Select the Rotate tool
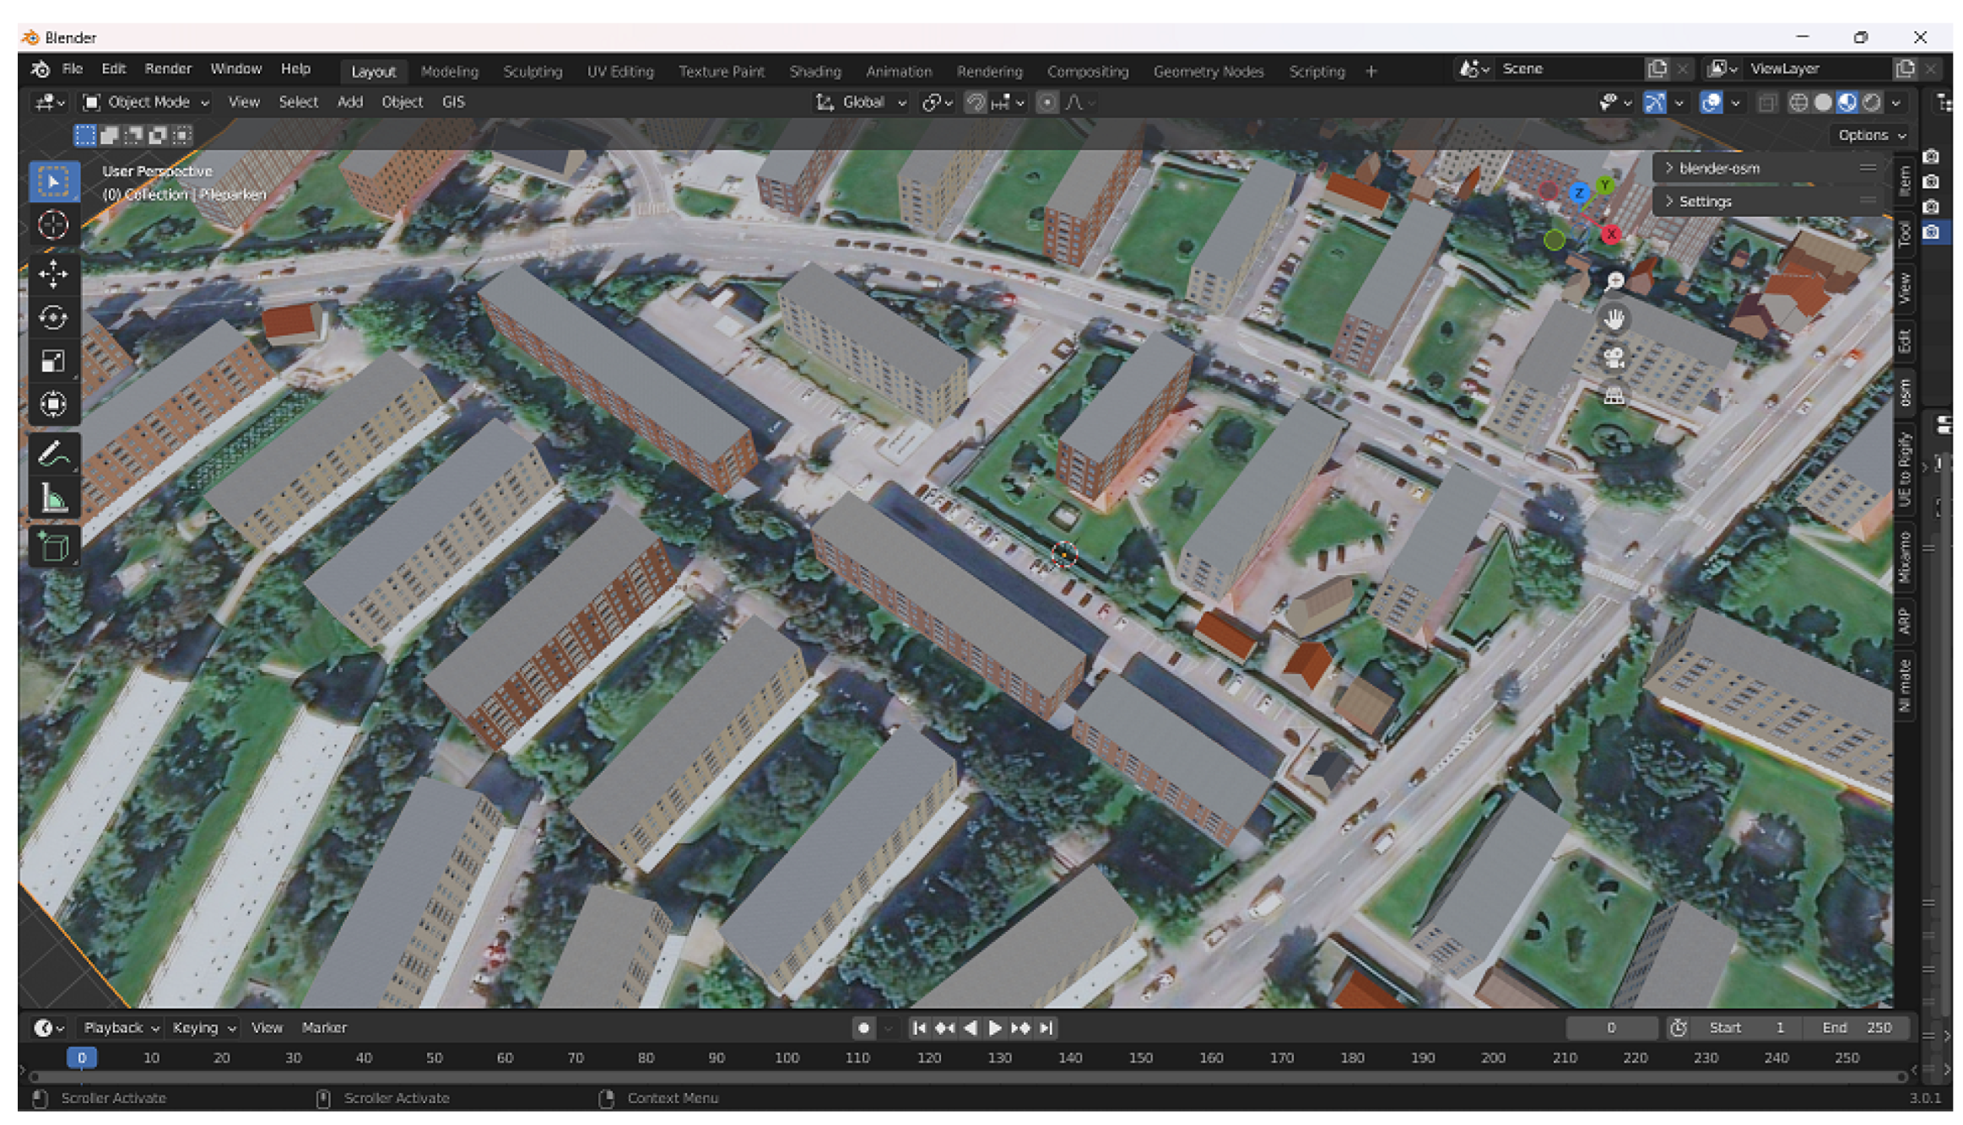The image size is (1963, 1125). 53,317
